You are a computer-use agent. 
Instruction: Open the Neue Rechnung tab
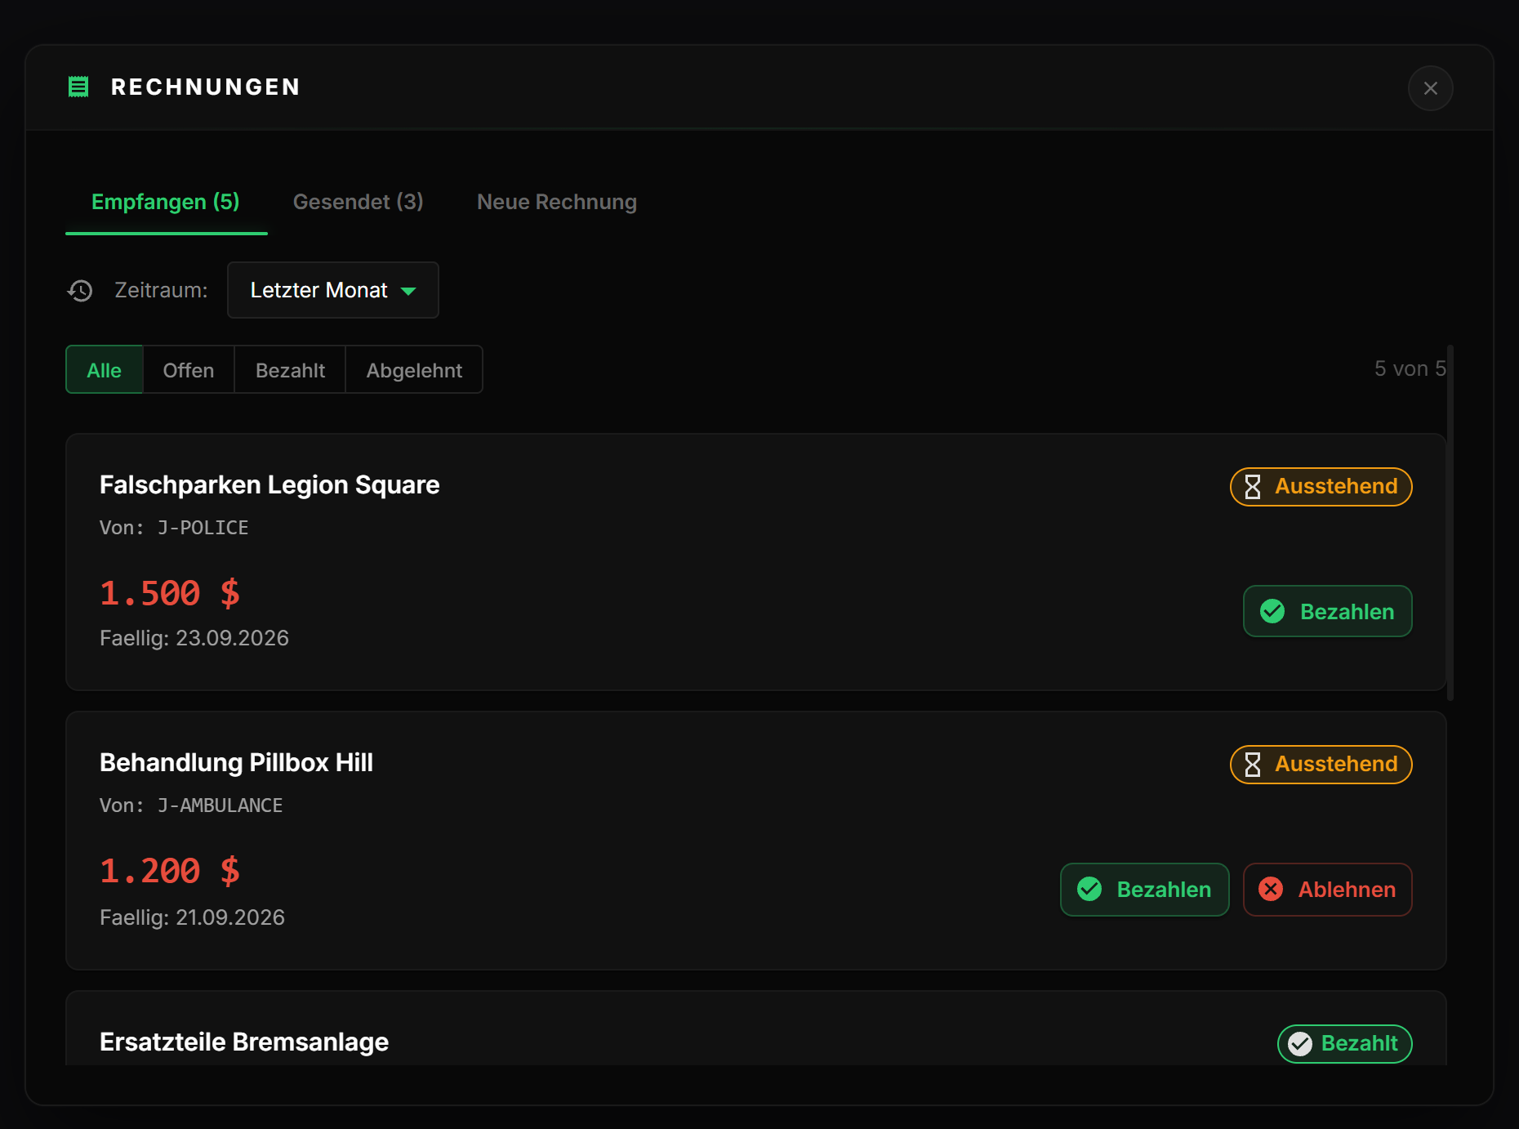(x=557, y=202)
